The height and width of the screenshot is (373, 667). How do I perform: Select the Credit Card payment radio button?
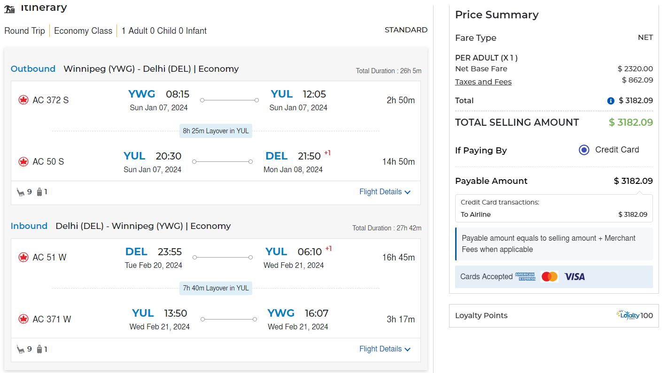pyautogui.click(x=584, y=150)
